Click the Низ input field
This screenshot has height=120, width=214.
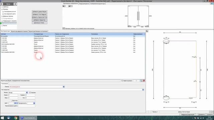coord(30,98)
